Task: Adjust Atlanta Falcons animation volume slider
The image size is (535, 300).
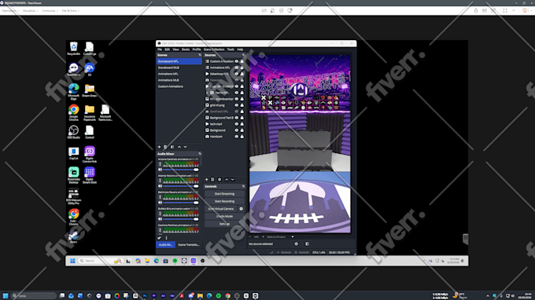Action: tap(181, 186)
